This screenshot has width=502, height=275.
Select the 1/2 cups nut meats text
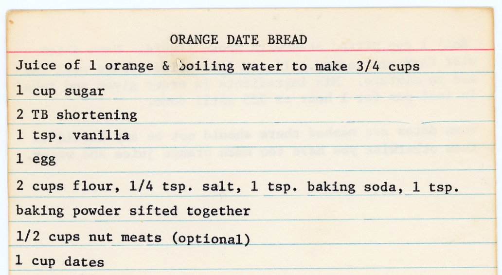(89, 238)
